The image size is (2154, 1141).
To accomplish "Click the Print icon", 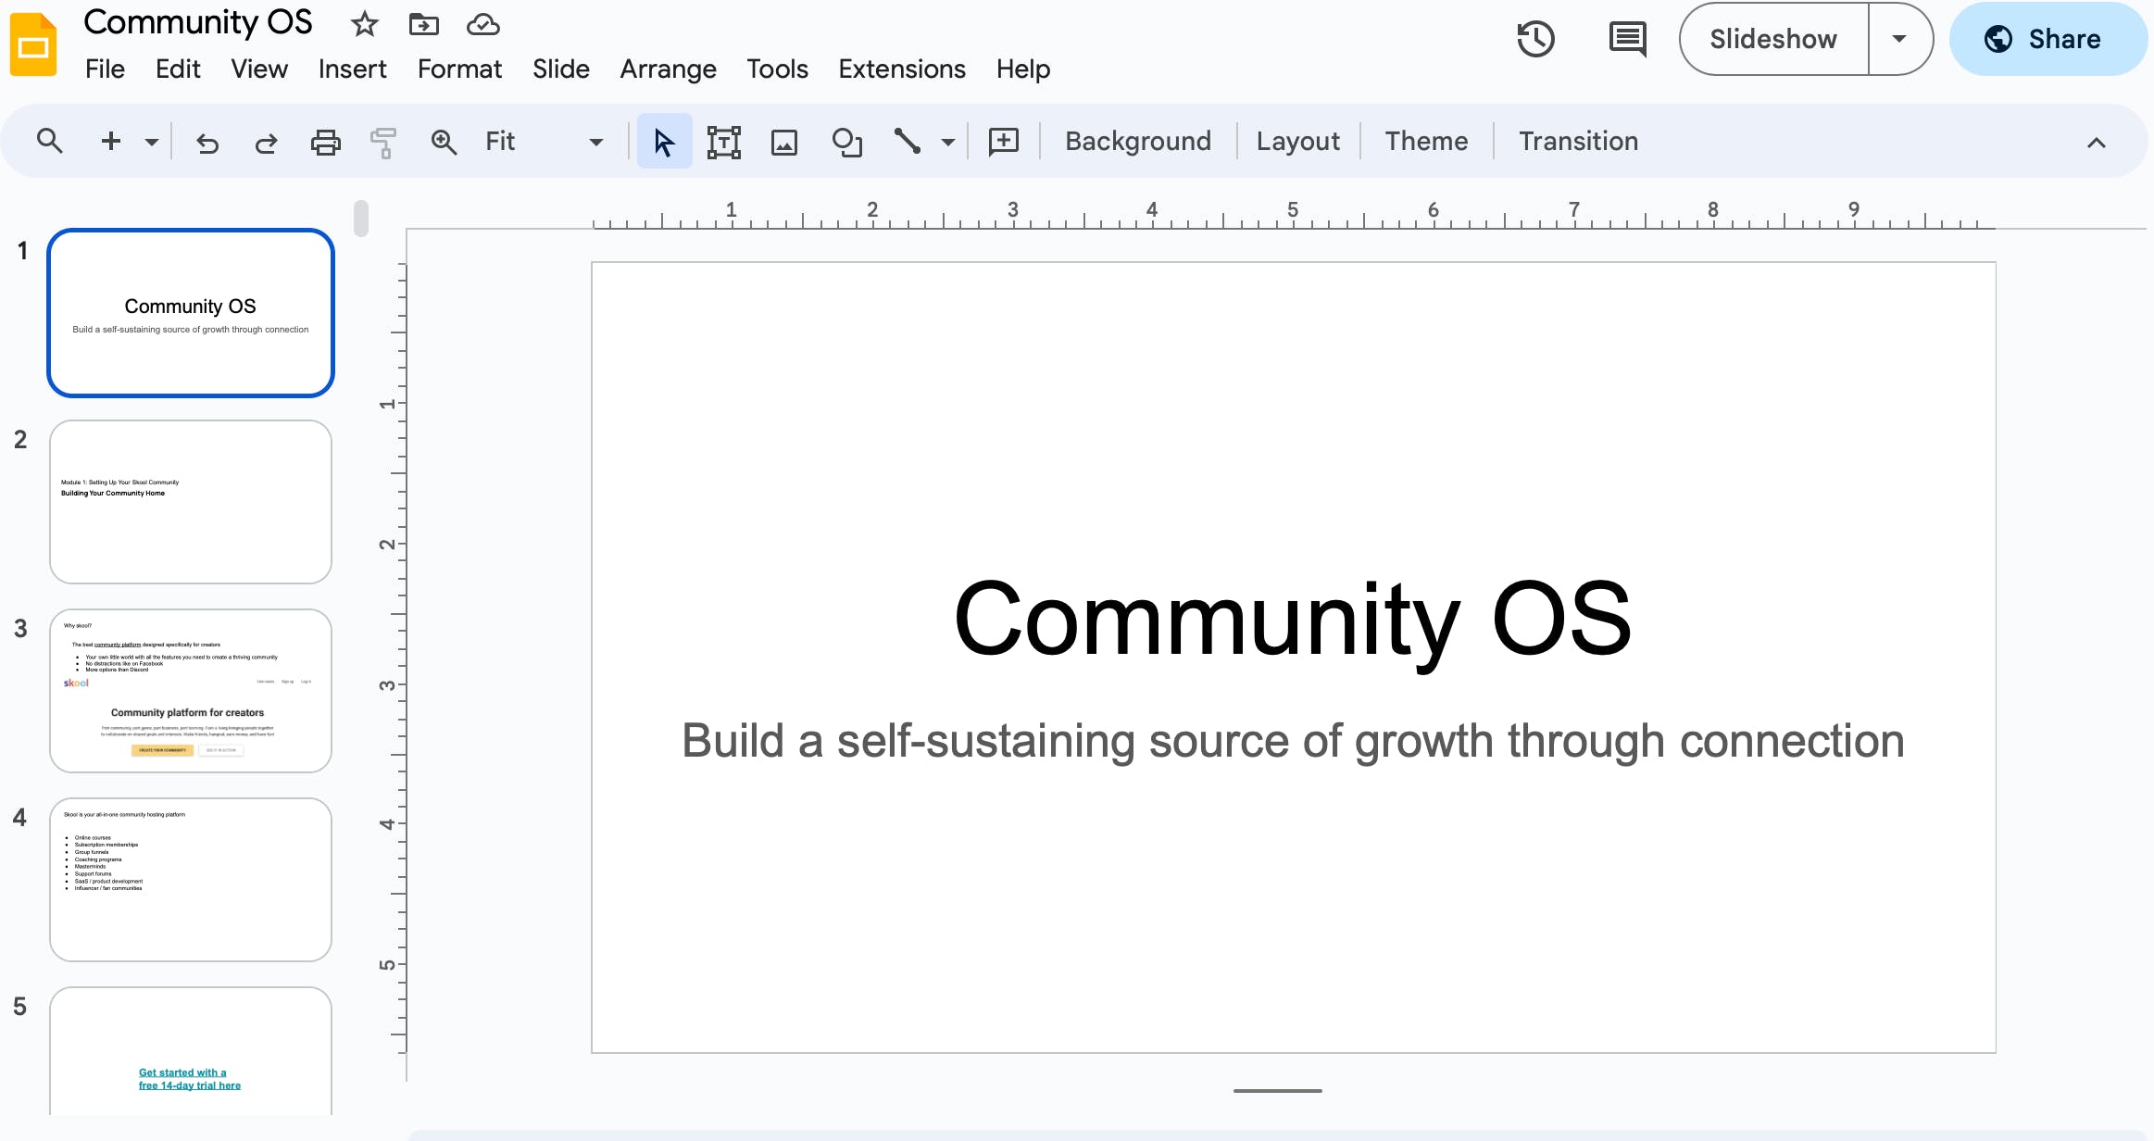I will pyautogui.click(x=325, y=141).
